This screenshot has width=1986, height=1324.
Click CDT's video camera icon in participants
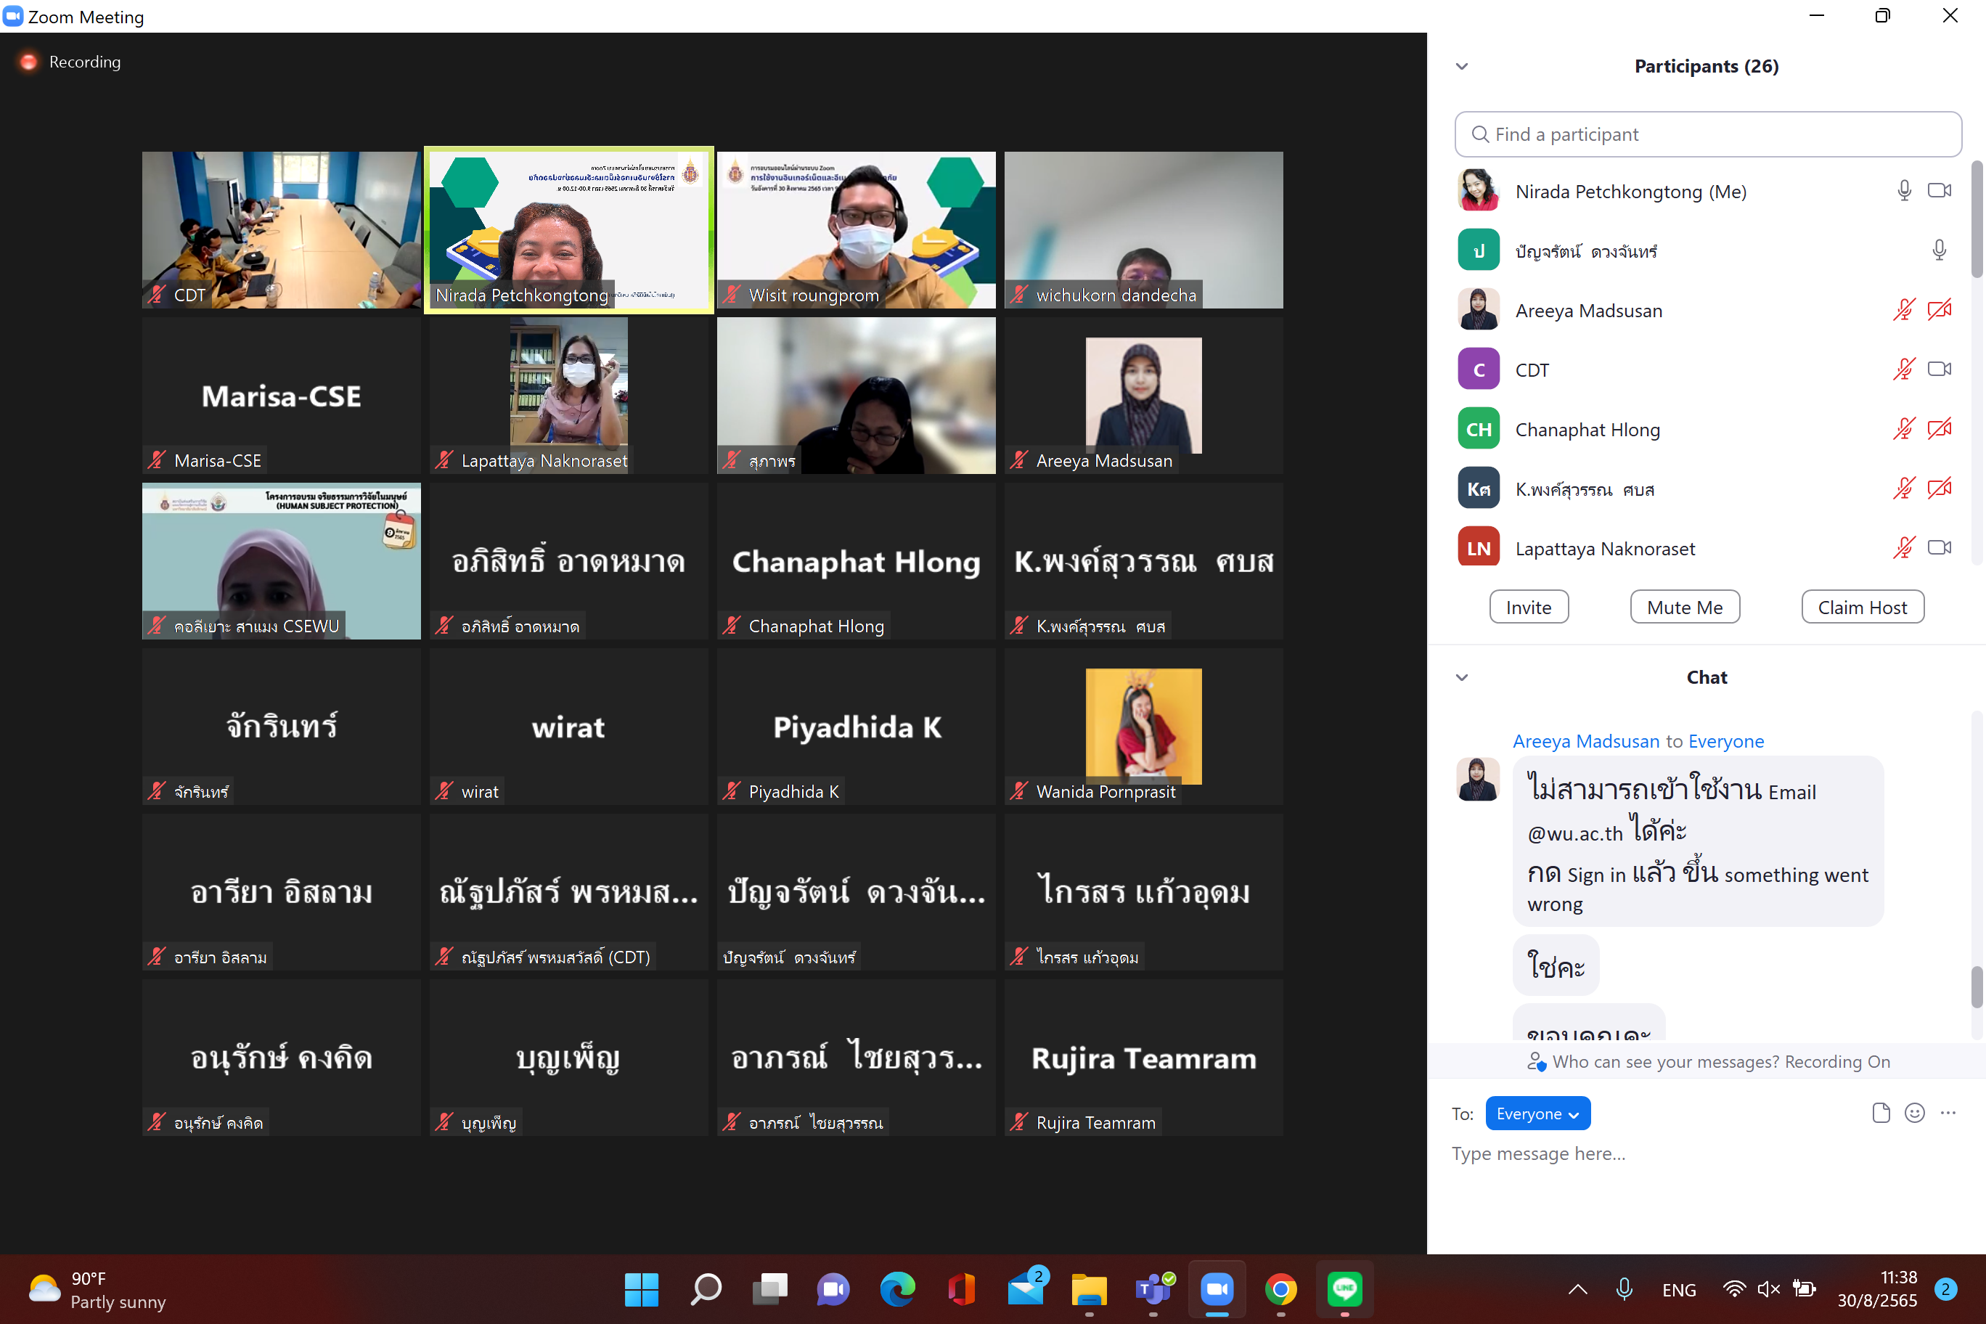pos(1939,369)
